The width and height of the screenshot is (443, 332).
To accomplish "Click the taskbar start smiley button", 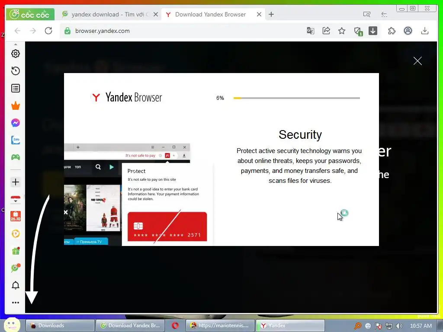I will pyautogui.click(x=12, y=325).
